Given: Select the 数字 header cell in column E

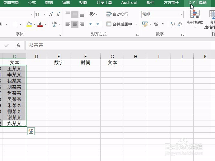Looking at the screenshot, I should (x=59, y=62).
